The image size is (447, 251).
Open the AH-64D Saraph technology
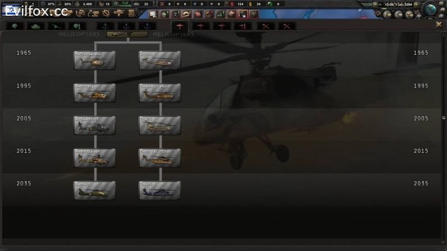[x=94, y=158]
